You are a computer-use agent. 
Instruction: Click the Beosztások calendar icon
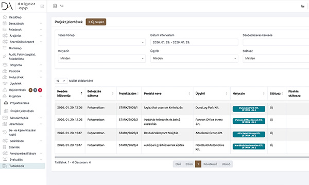(5, 24)
